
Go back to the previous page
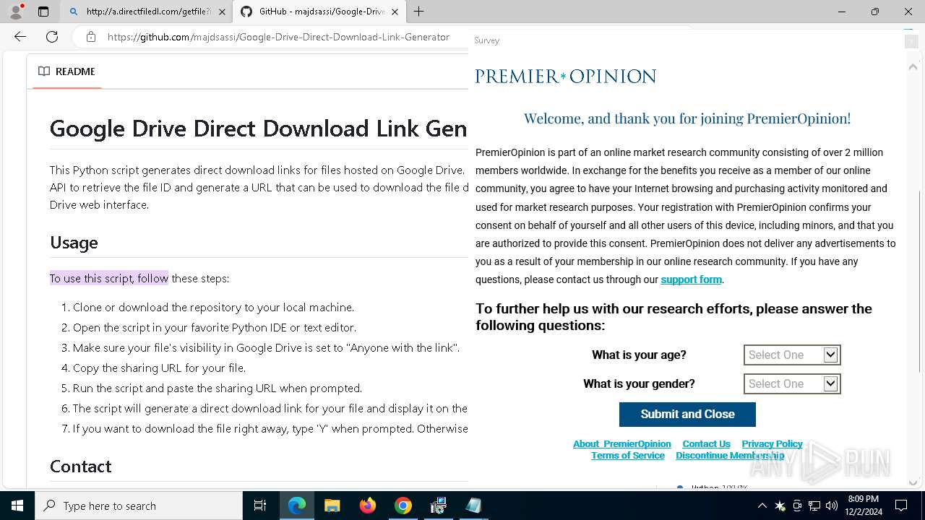[x=20, y=37]
